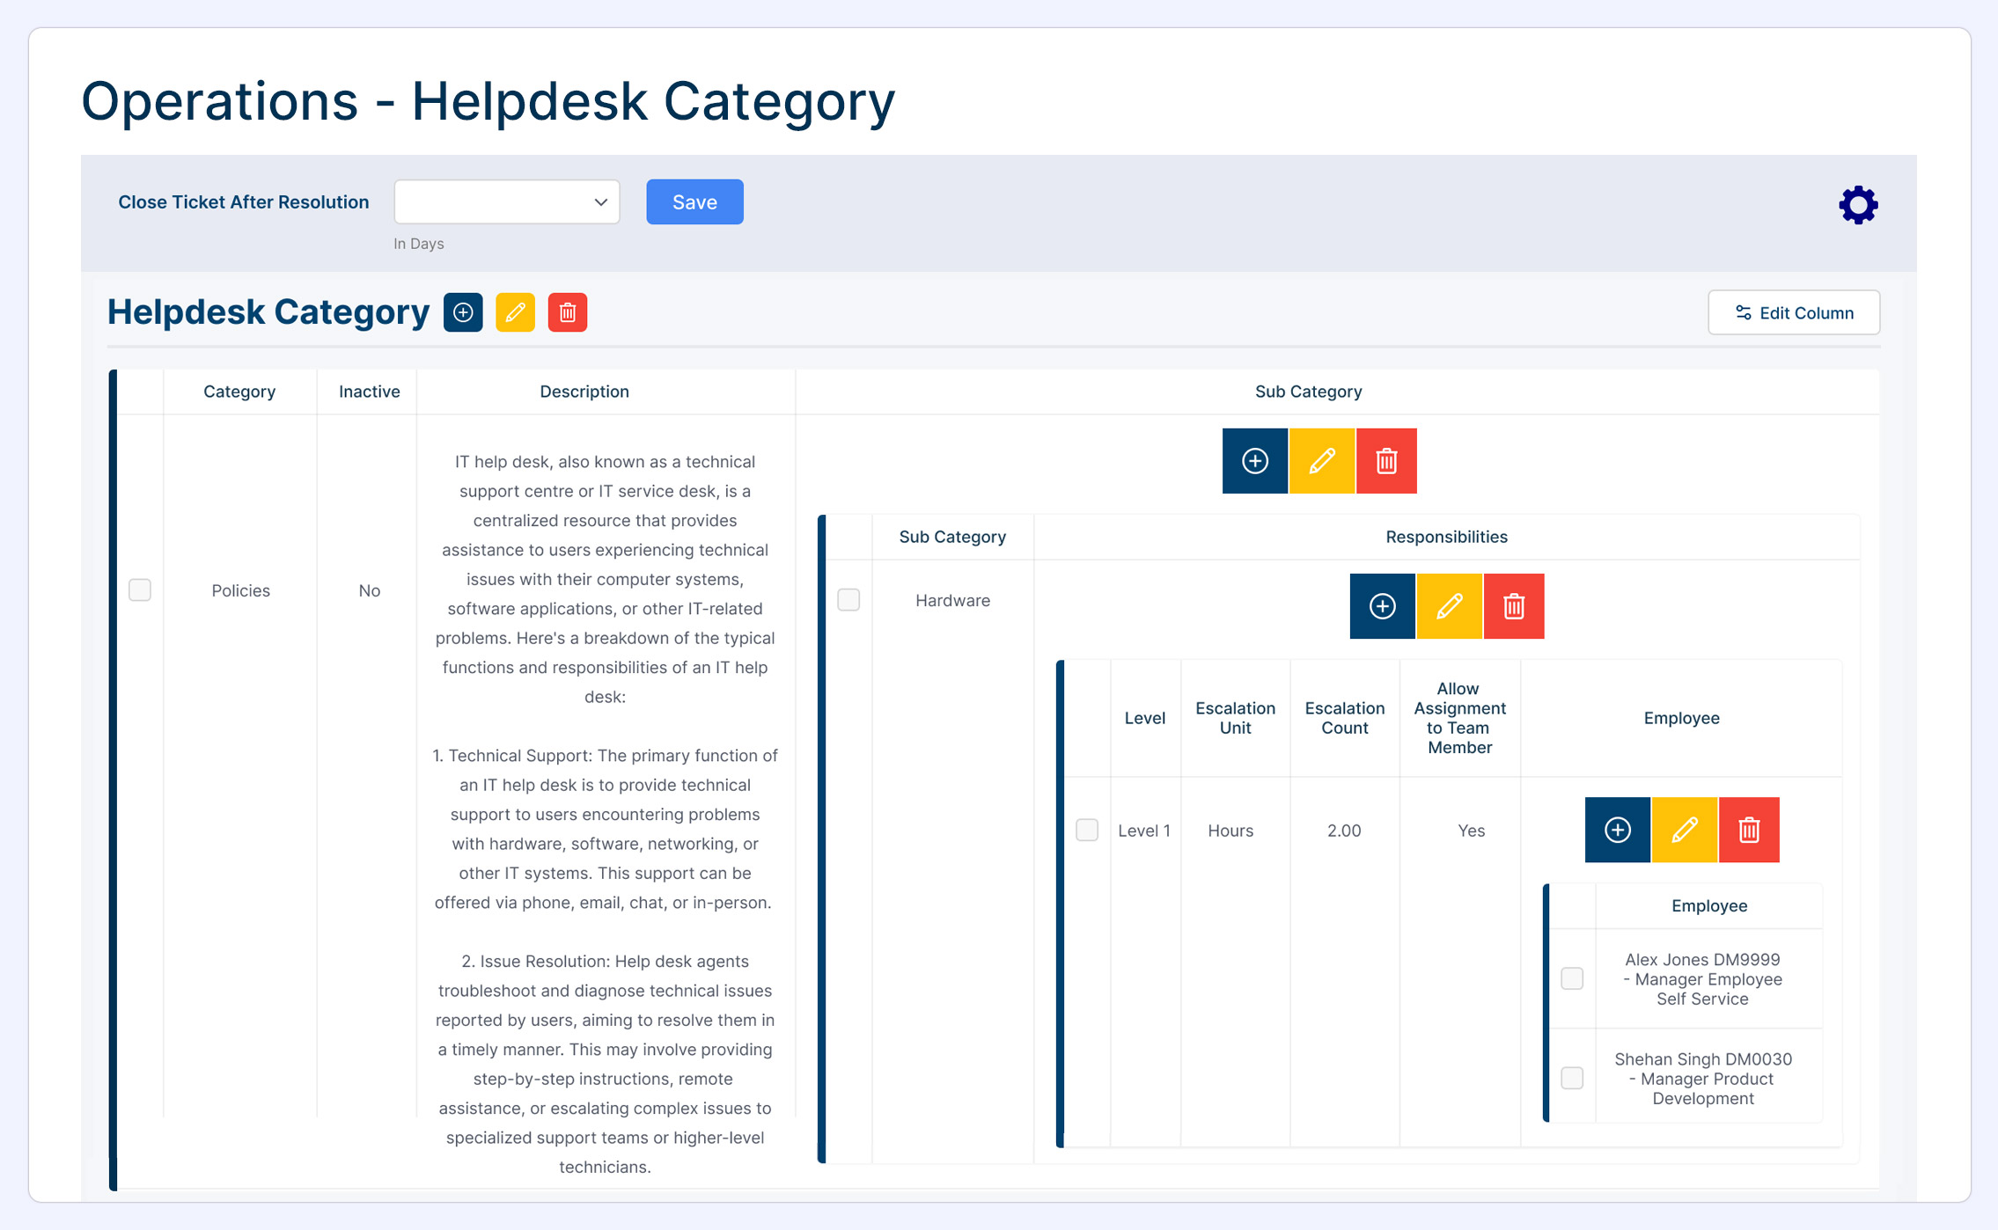1998x1230 pixels.
Task: Add a responsibility level for Hardware
Action: (x=1382, y=606)
